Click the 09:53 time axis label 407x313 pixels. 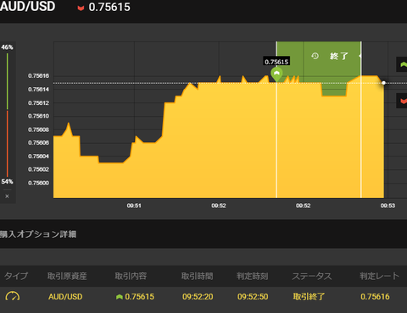click(387, 206)
